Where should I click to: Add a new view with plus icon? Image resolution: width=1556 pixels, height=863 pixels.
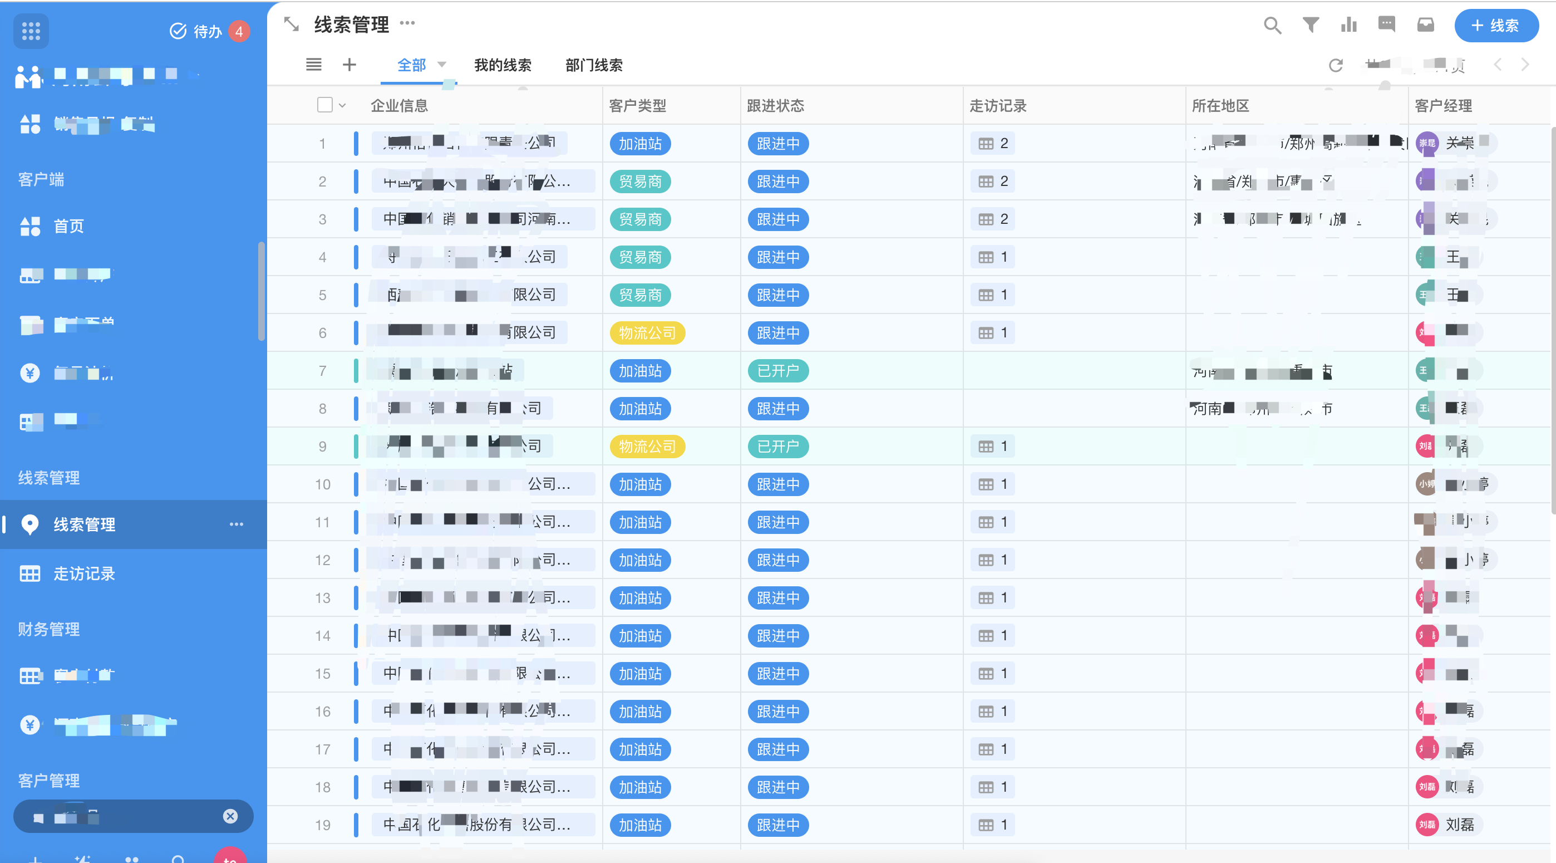(349, 65)
